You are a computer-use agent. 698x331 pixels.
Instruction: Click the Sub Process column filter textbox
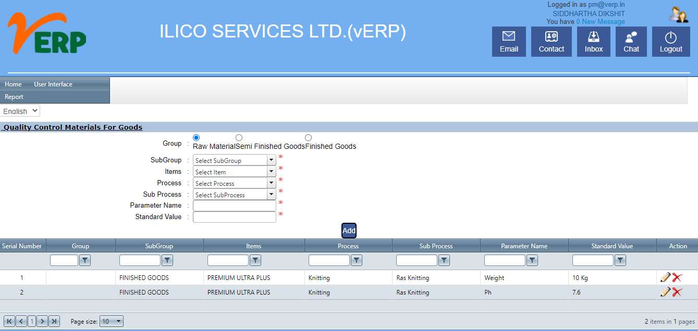point(417,260)
